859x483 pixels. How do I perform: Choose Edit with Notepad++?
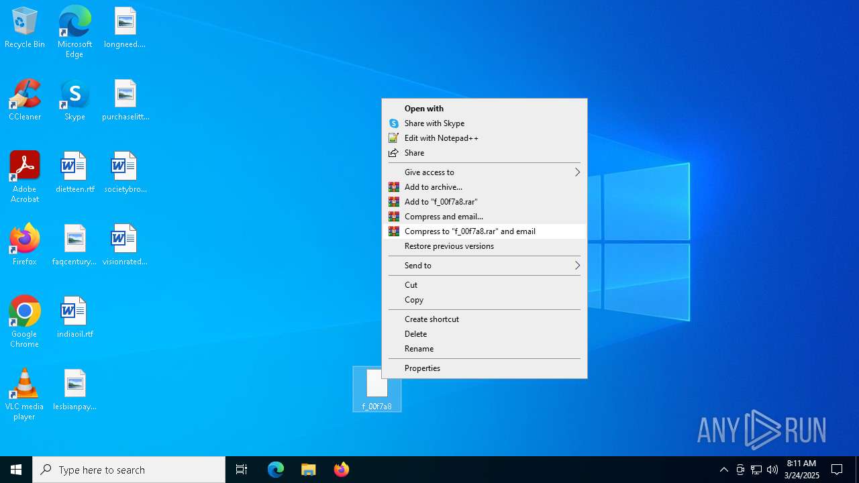tap(485, 138)
